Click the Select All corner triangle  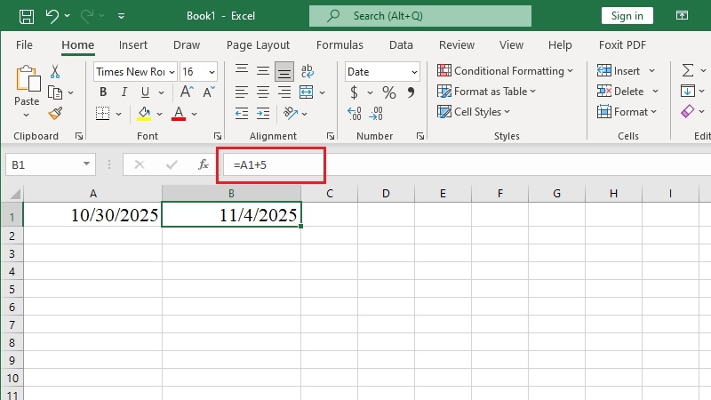(x=14, y=194)
